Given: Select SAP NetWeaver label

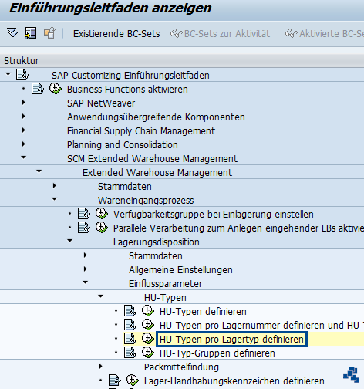Looking at the screenshot, I should [x=101, y=103].
